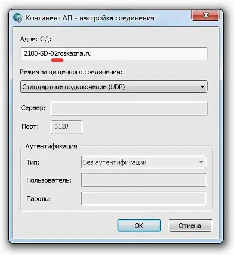
Task: Focus the Пароль password field
Action: pyautogui.click(x=143, y=198)
